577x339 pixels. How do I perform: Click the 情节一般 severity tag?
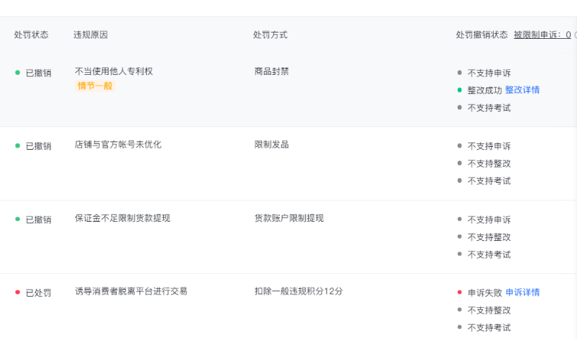pyautogui.click(x=95, y=86)
